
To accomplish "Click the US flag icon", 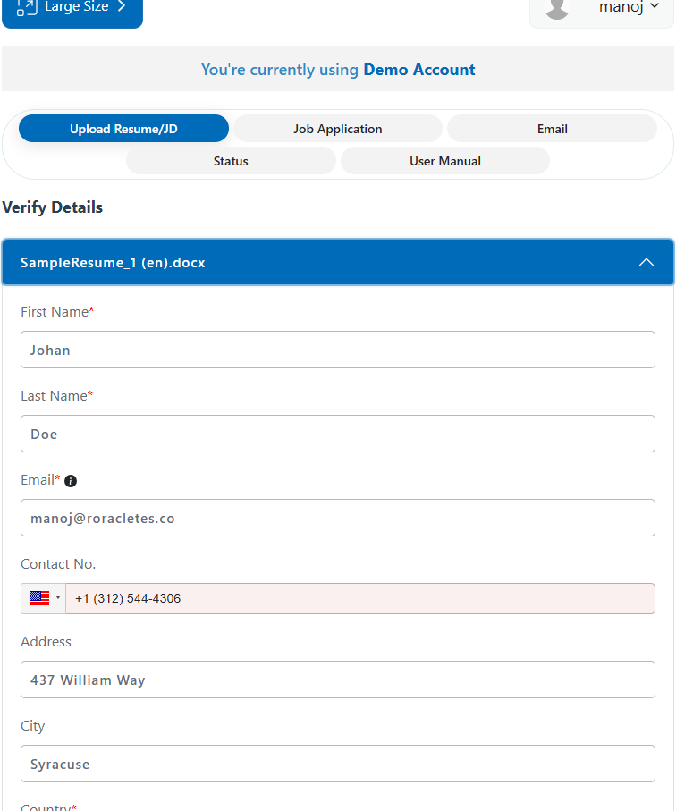I will click(x=39, y=598).
